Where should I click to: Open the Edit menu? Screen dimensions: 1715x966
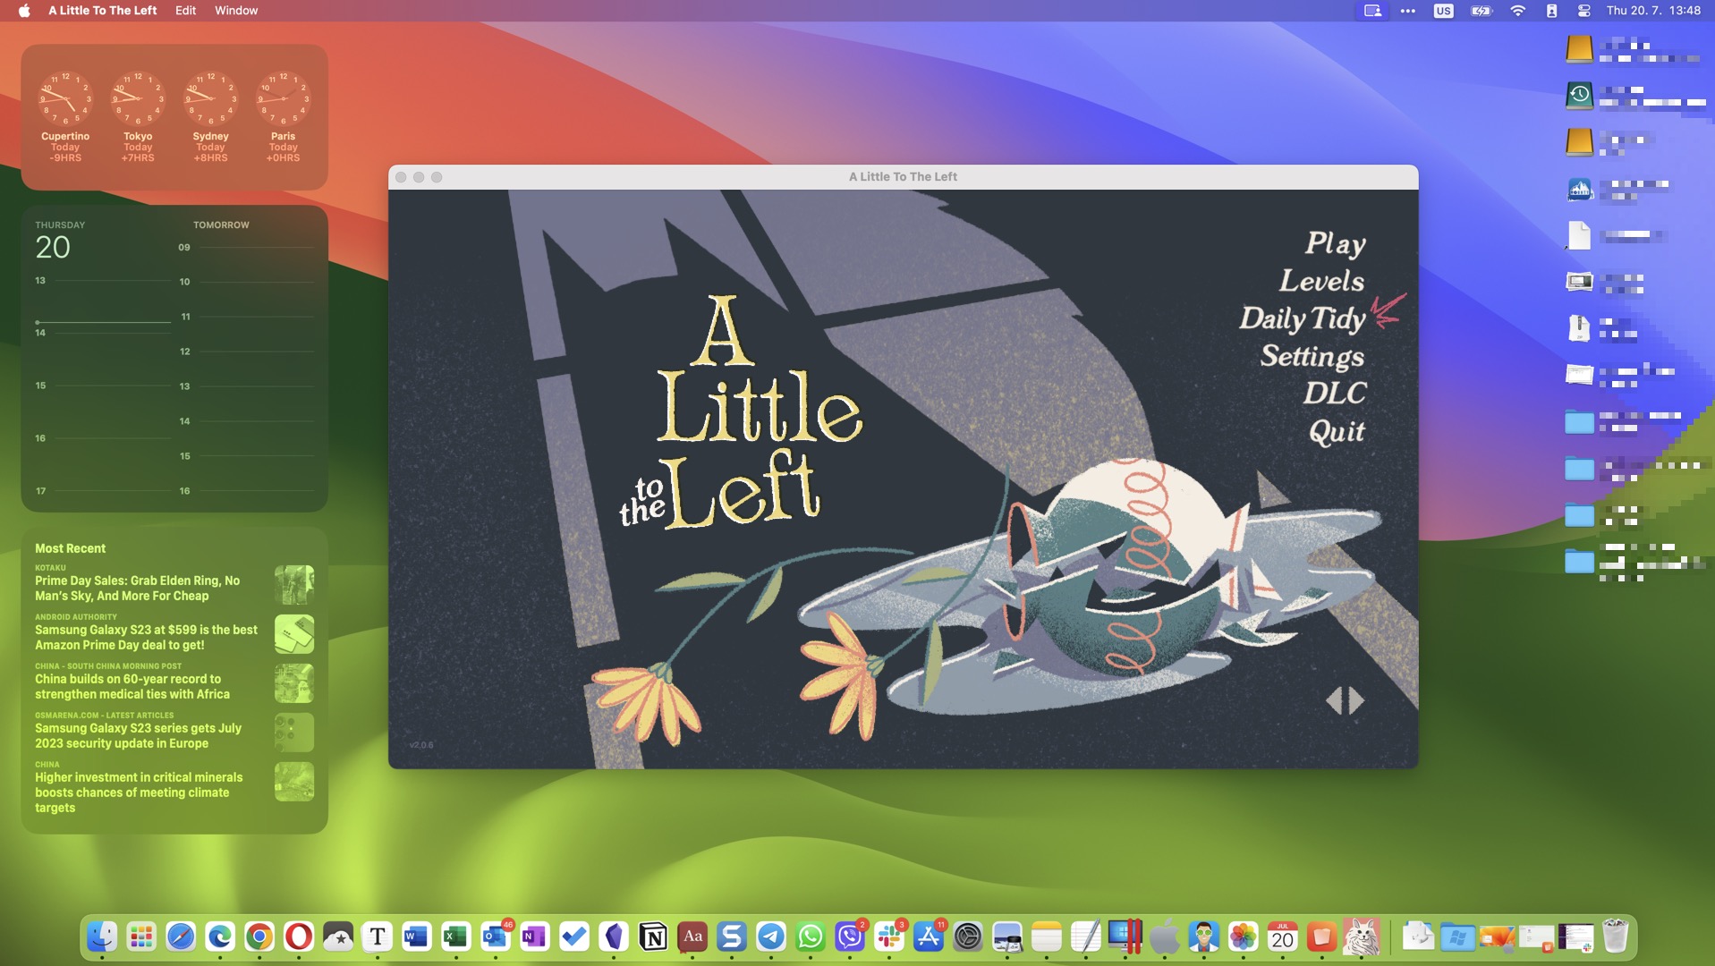pyautogui.click(x=185, y=11)
